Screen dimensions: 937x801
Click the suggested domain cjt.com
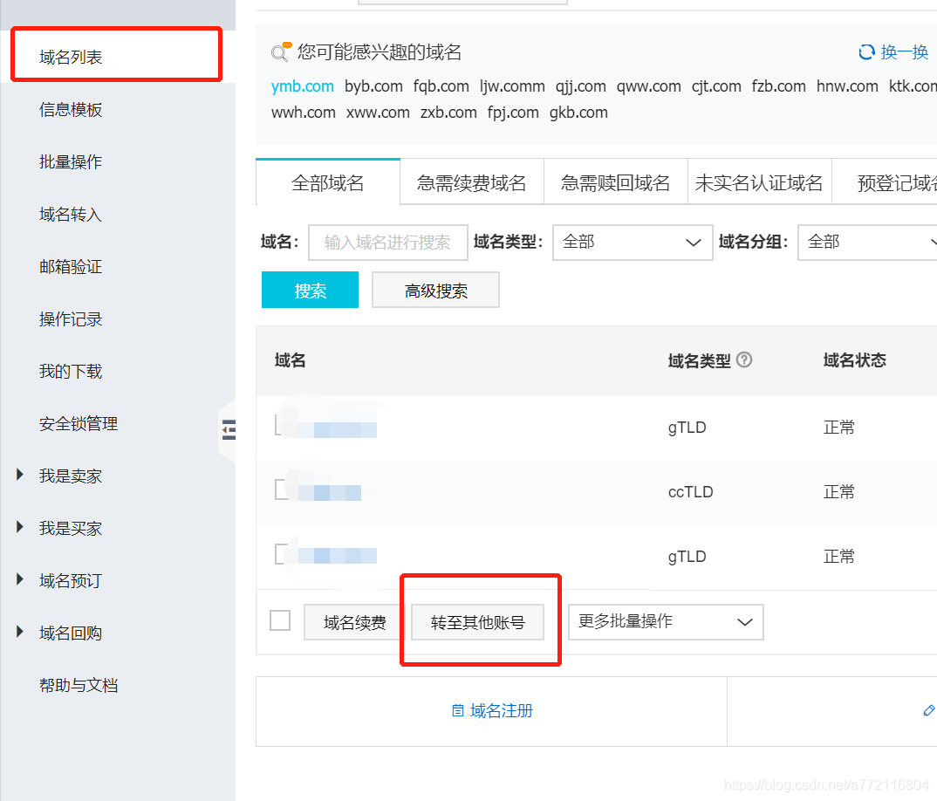716,86
